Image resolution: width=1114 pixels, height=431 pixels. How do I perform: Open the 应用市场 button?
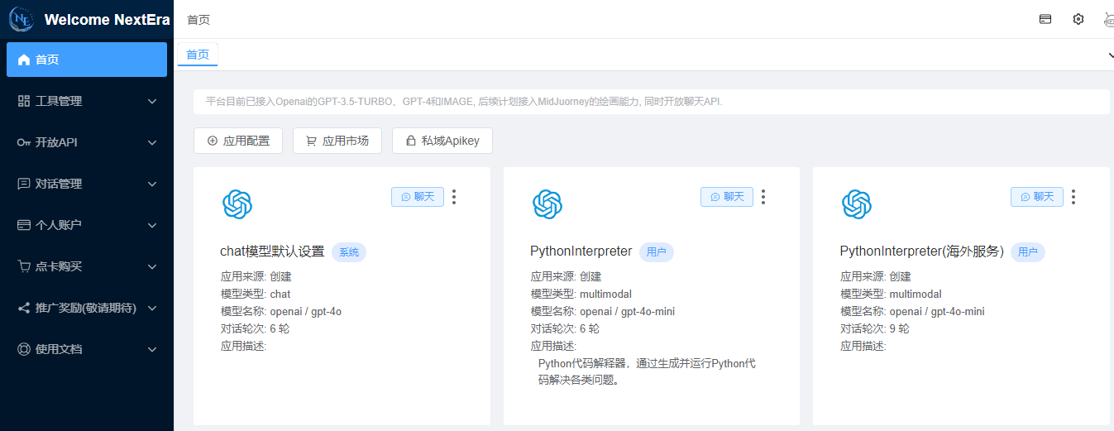pos(337,141)
